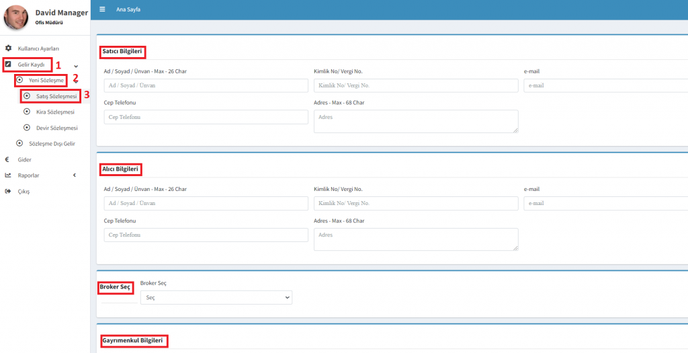
Task: Go to Ana Sayfa in top bar
Action: [128, 9]
